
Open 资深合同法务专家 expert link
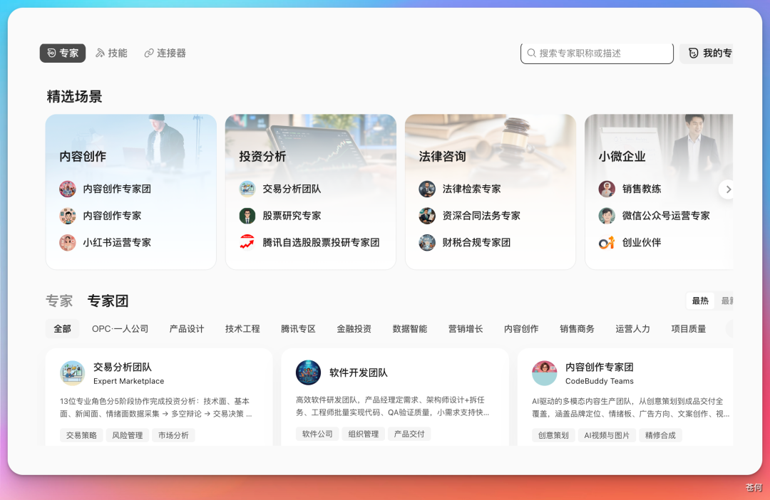481,216
